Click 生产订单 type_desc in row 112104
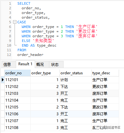Screen dimensions: 124x133 pyautogui.click(x=105, y=100)
